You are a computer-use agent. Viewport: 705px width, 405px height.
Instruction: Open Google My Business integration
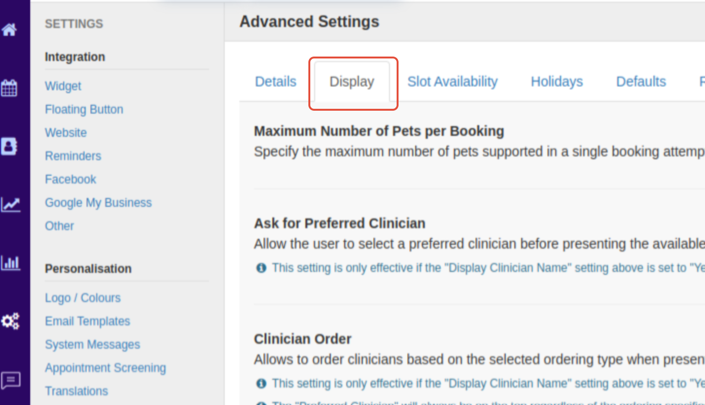coord(98,202)
